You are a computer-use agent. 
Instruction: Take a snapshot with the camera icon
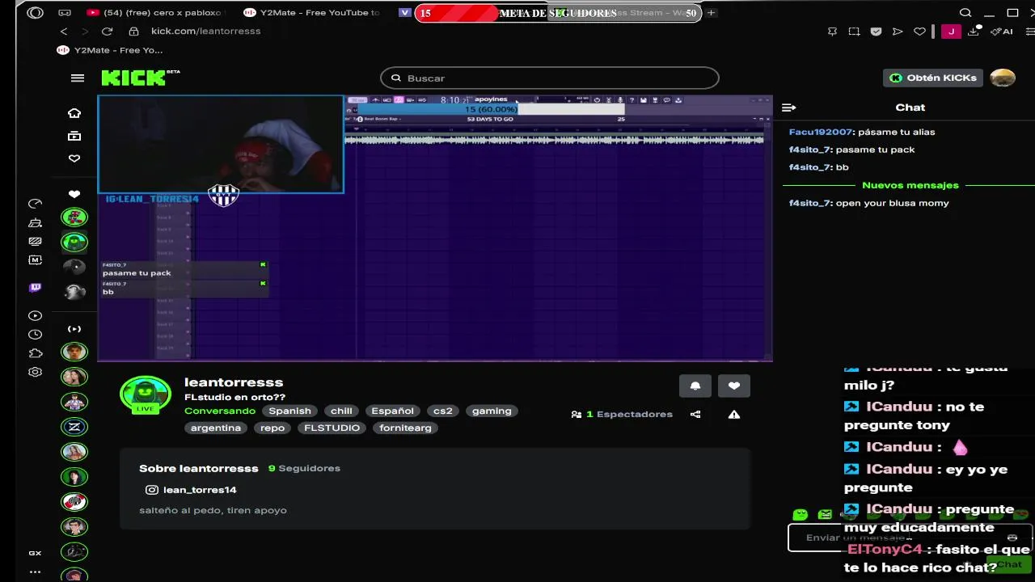tap(854, 32)
